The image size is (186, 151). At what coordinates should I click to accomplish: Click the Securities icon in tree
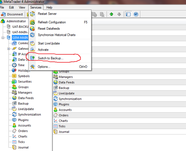(14, 82)
